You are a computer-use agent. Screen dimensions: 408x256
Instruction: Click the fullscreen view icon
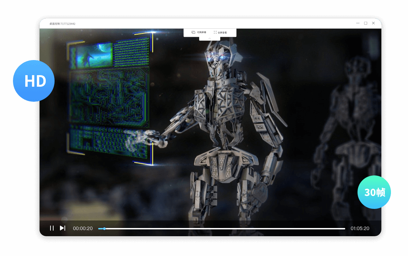215,32
